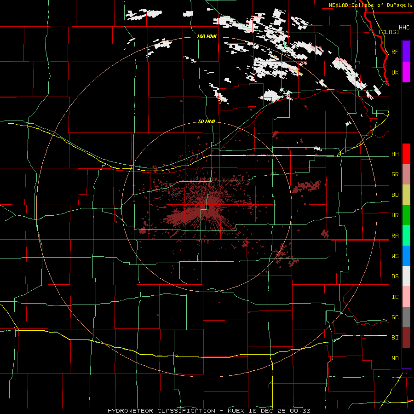Click the BI legend label

pos(395,338)
